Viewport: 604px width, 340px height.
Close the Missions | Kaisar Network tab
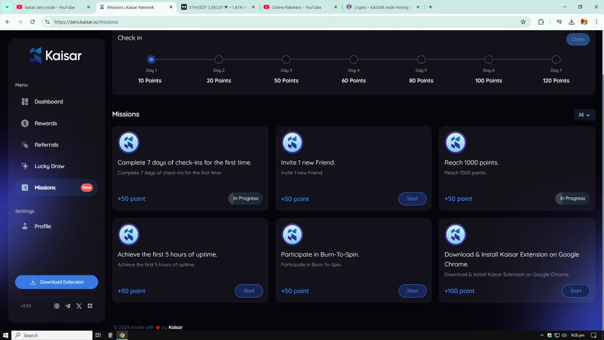171,7
